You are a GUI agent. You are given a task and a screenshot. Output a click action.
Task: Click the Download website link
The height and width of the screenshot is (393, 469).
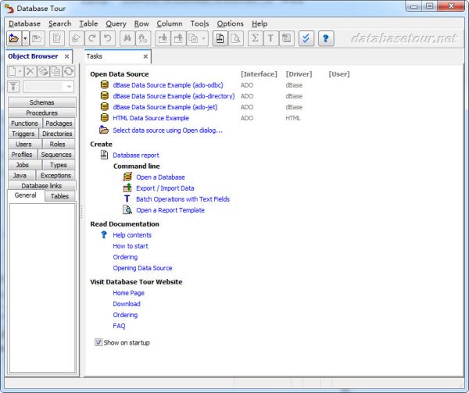tap(127, 304)
